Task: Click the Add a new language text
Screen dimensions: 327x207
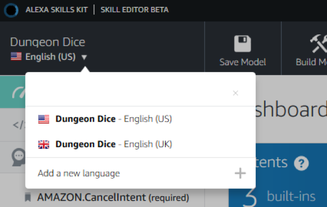Action: (79, 173)
